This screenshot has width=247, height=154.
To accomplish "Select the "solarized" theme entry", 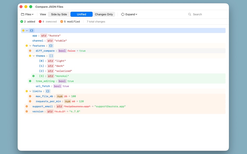I will [x=63, y=71].
